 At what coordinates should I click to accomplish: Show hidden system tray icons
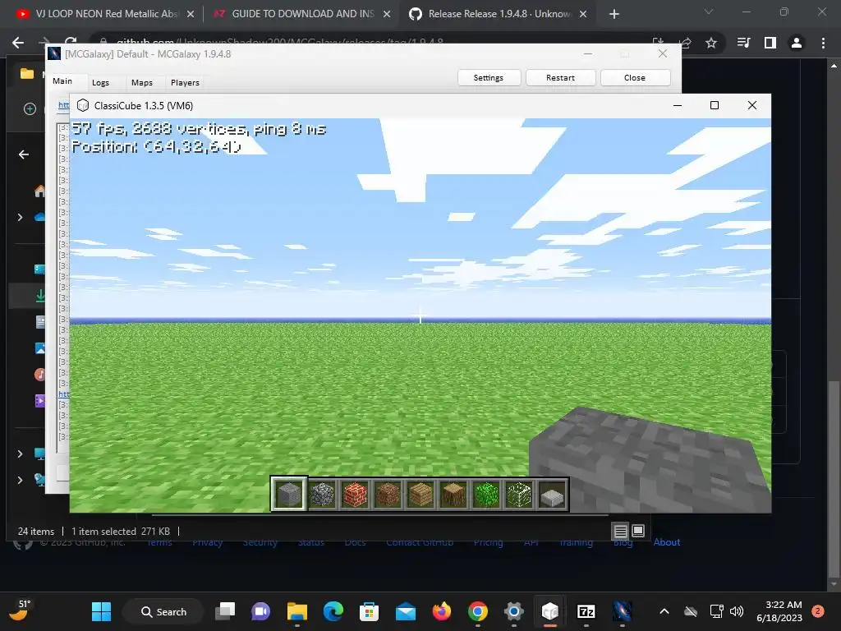coord(664,611)
